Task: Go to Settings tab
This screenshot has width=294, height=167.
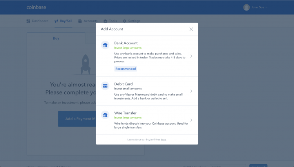Action: (x=131, y=21)
